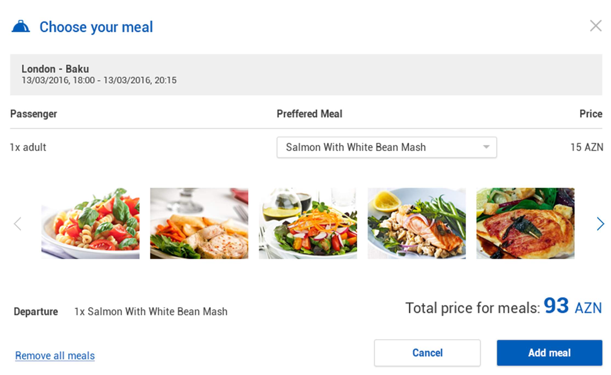This screenshot has width=611, height=375.
Task: Show more meals with the right carousel arrow
Action: pos(600,224)
